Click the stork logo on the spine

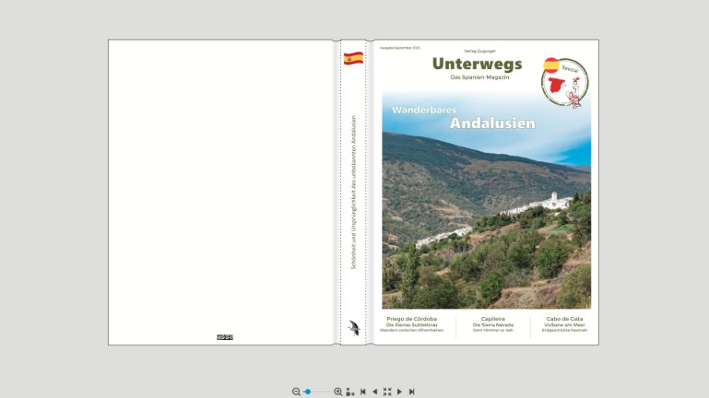(x=354, y=328)
